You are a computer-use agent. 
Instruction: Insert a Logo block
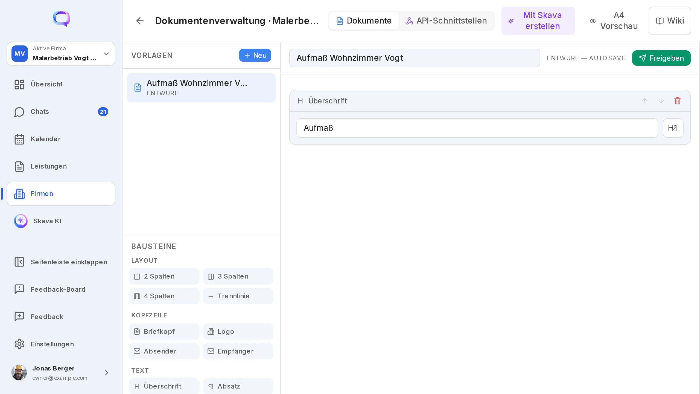point(238,332)
